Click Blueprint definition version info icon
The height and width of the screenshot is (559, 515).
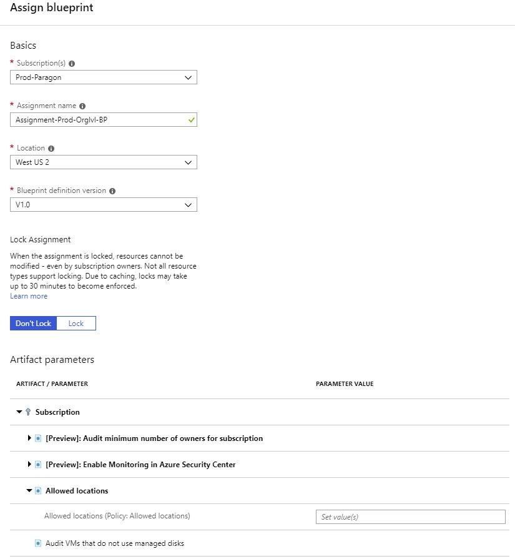(x=112, y=190)
